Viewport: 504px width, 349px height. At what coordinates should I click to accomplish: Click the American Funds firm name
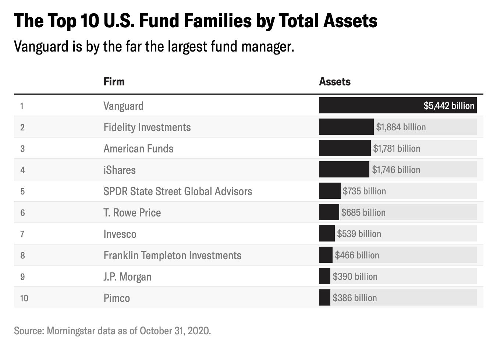click(138, 149)
